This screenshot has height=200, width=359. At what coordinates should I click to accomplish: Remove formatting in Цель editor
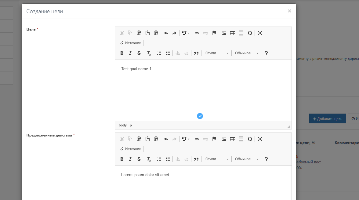click(x=149, y=53)
